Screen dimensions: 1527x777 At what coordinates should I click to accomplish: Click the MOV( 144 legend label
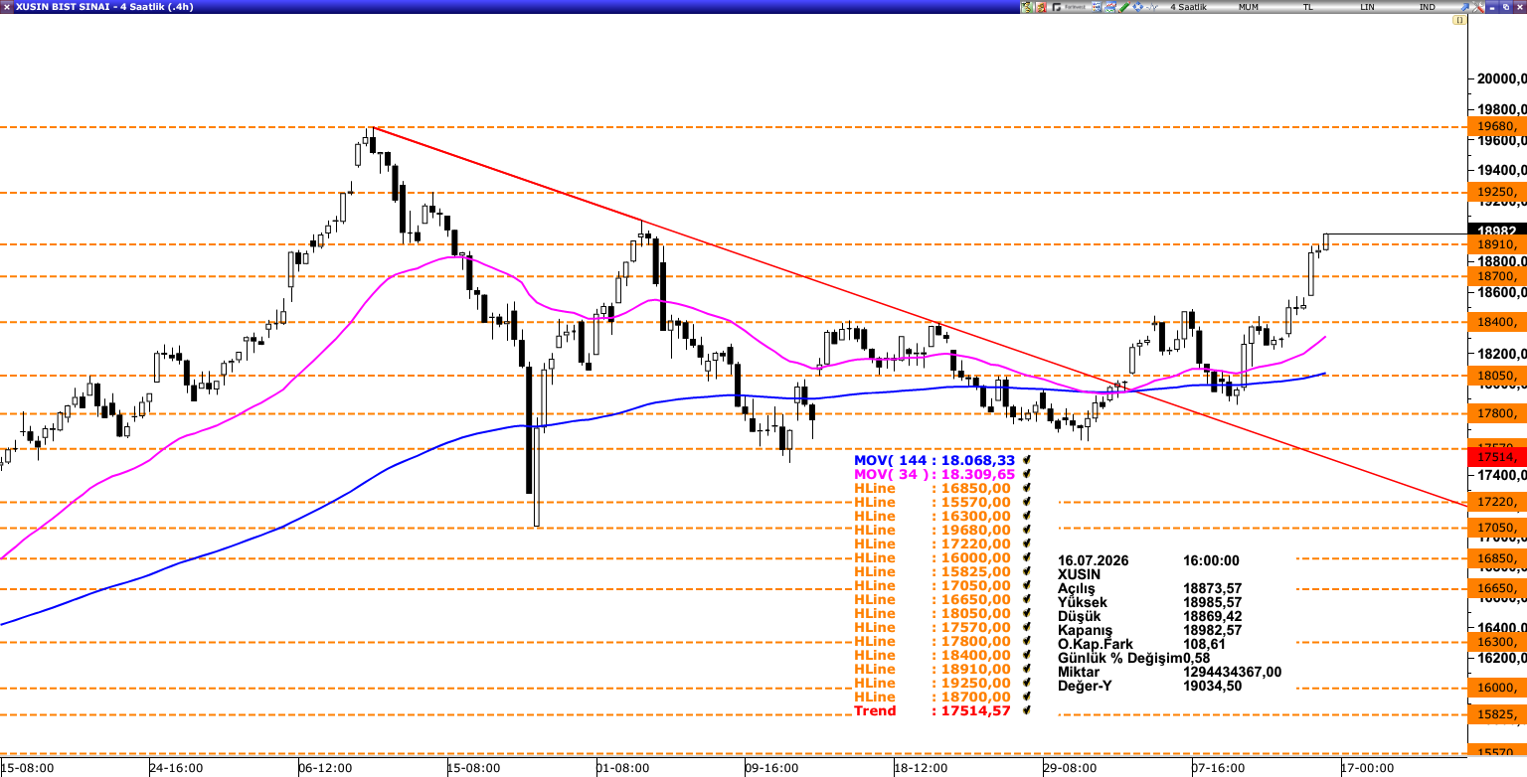coord(889,460)
